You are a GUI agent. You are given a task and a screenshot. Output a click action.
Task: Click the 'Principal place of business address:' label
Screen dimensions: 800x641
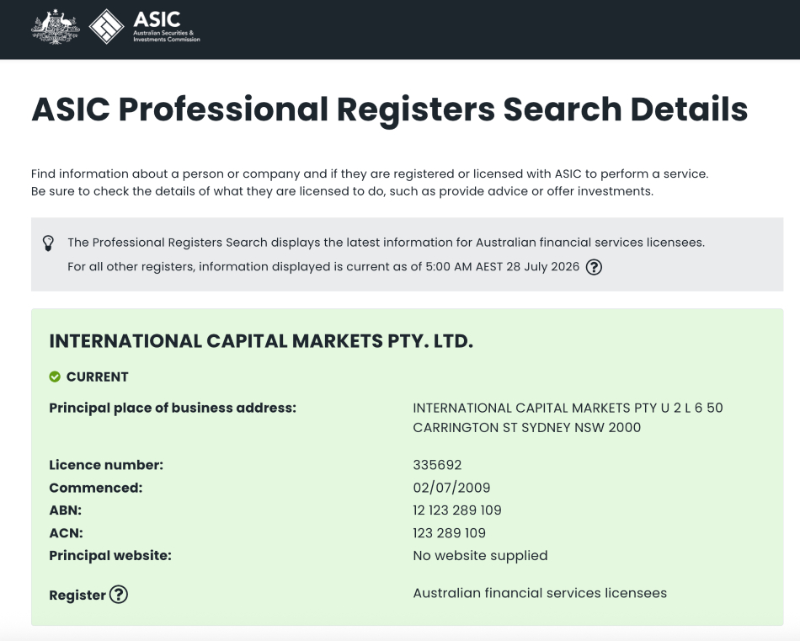coord(173,409)
